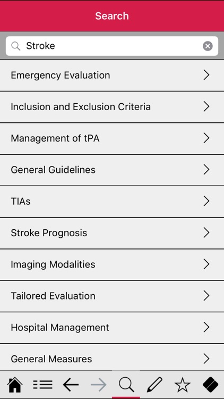Expand the TIAs chevron

[206, 201]
